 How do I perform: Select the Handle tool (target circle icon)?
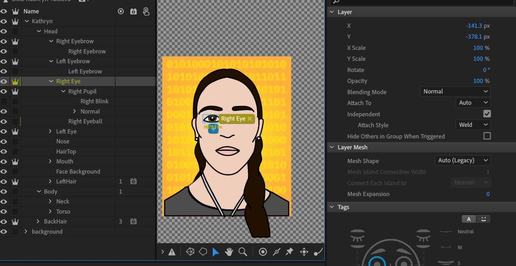[x=263, y=252]
